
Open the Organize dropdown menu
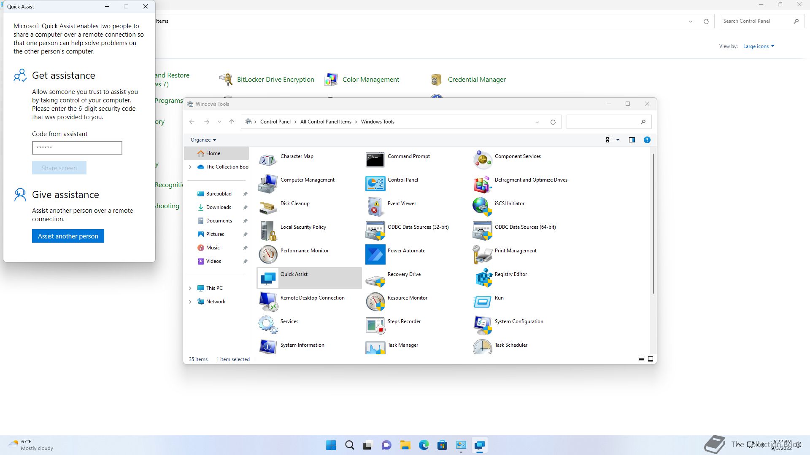coord(203,140)
